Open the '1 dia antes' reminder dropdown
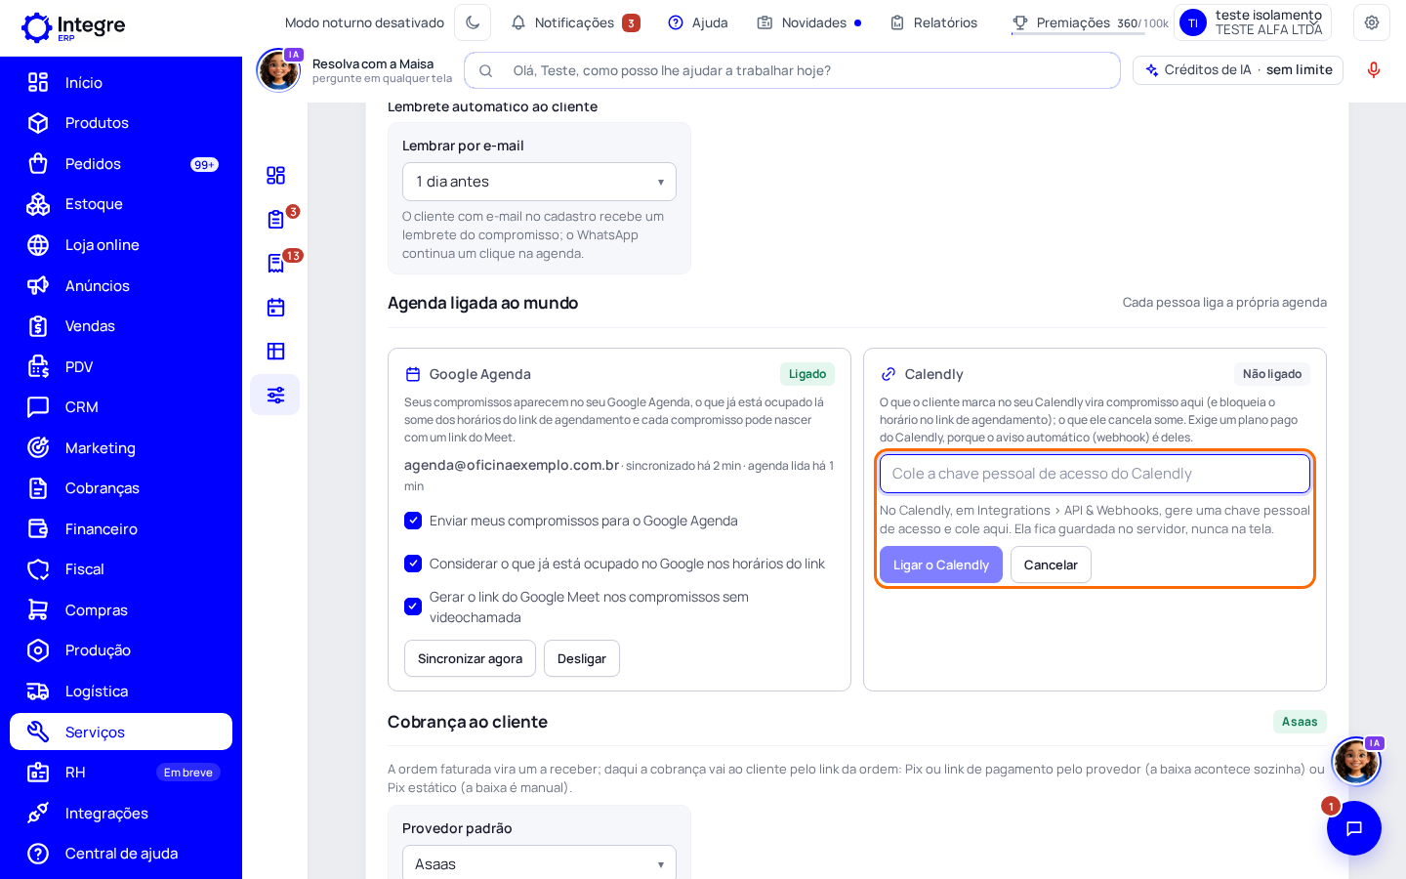The image size is (1406, 879). click(x=539, y=182)
